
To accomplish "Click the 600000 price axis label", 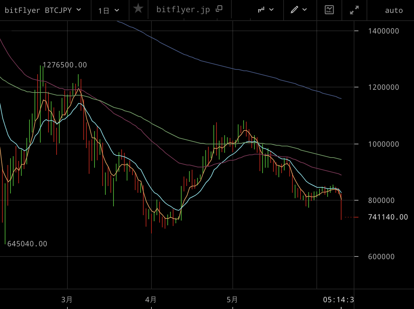I will click(x=381, y=256).
